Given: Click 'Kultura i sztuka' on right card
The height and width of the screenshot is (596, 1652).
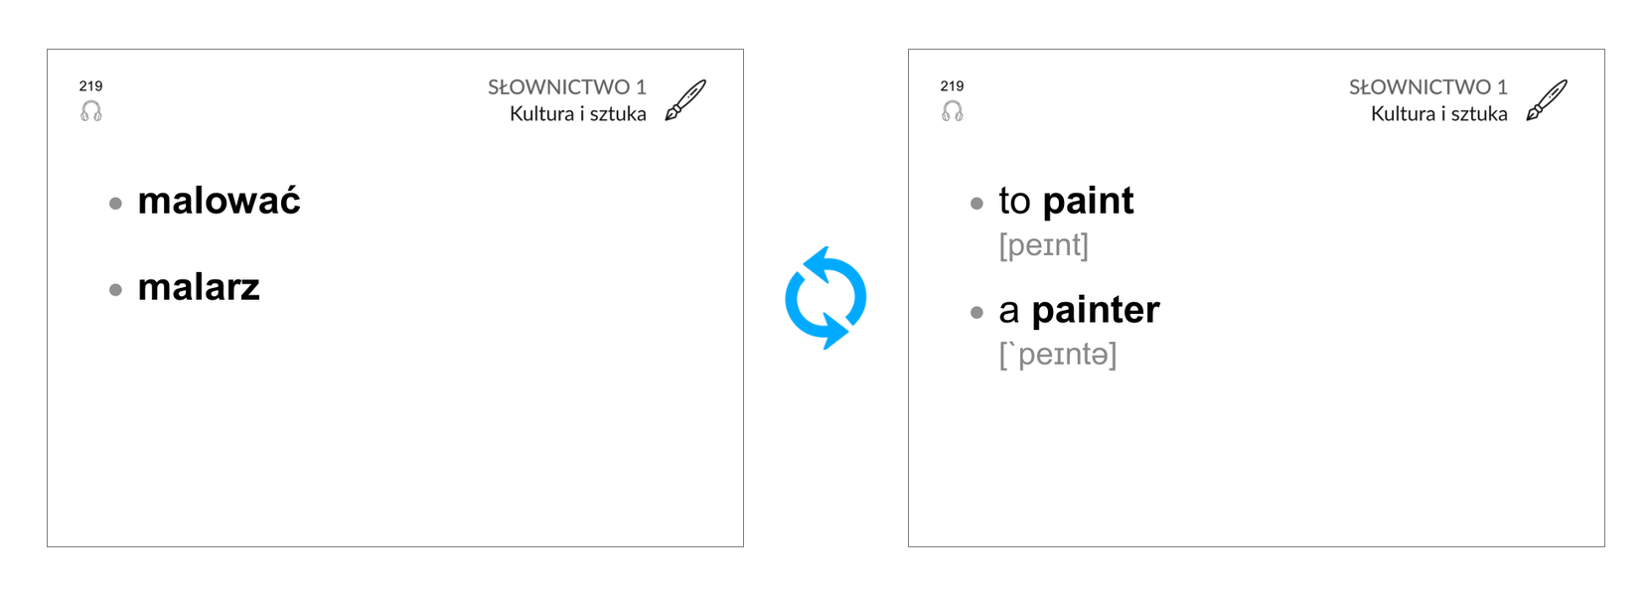Looking at the screenshot, I should point(1439,114).
